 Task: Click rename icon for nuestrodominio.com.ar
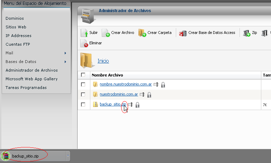pos(142,94)
